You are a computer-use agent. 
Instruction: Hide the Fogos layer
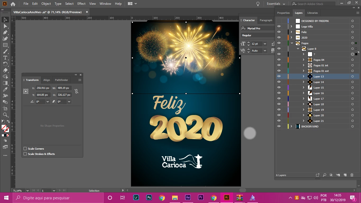click(x=279, y=43)
